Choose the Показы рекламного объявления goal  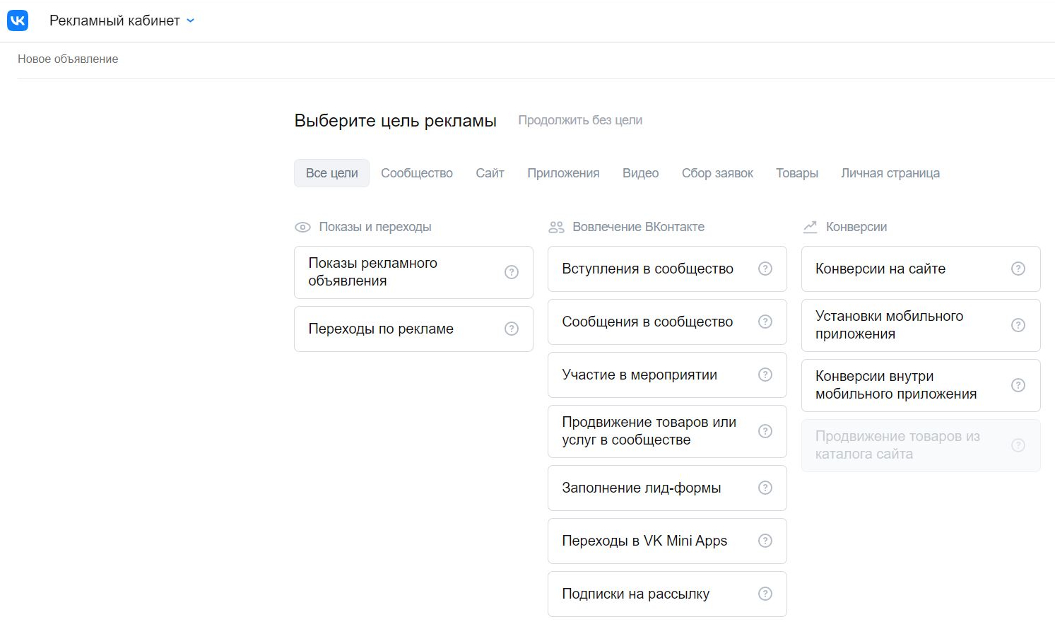(x=413, y=272)
